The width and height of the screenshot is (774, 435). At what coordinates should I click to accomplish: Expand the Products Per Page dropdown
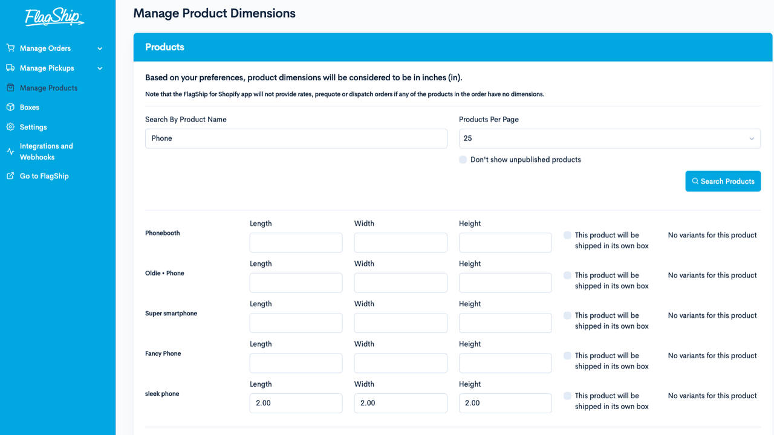pyautogui.click(x=609, y=138)
